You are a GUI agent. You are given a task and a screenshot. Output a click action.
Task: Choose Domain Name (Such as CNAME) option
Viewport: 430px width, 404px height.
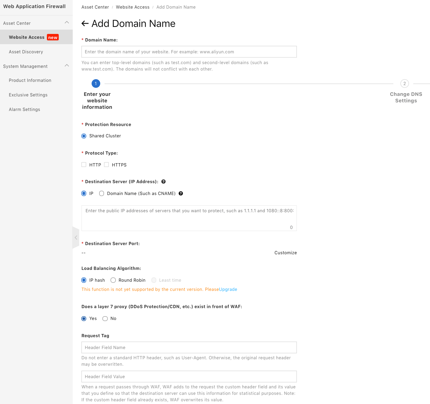coord(102,194)
